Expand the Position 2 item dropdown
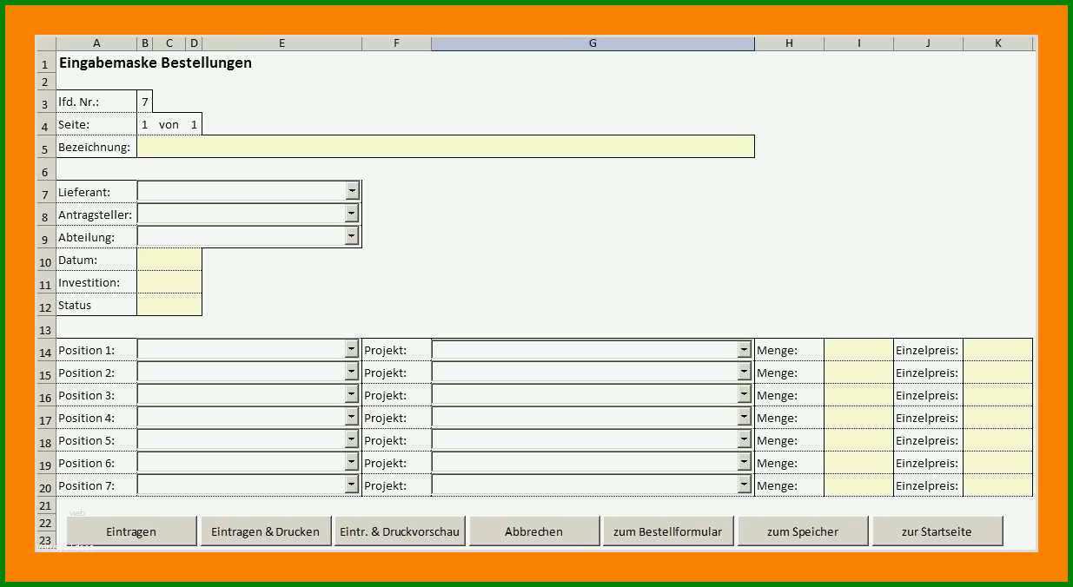1073x587 pixels. 351,372
